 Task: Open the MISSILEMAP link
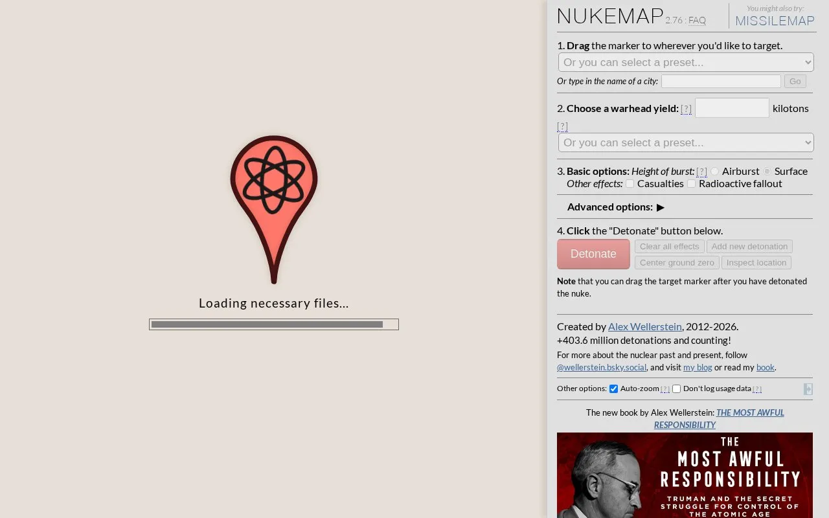pyautogui.click(x=775, y=21)
